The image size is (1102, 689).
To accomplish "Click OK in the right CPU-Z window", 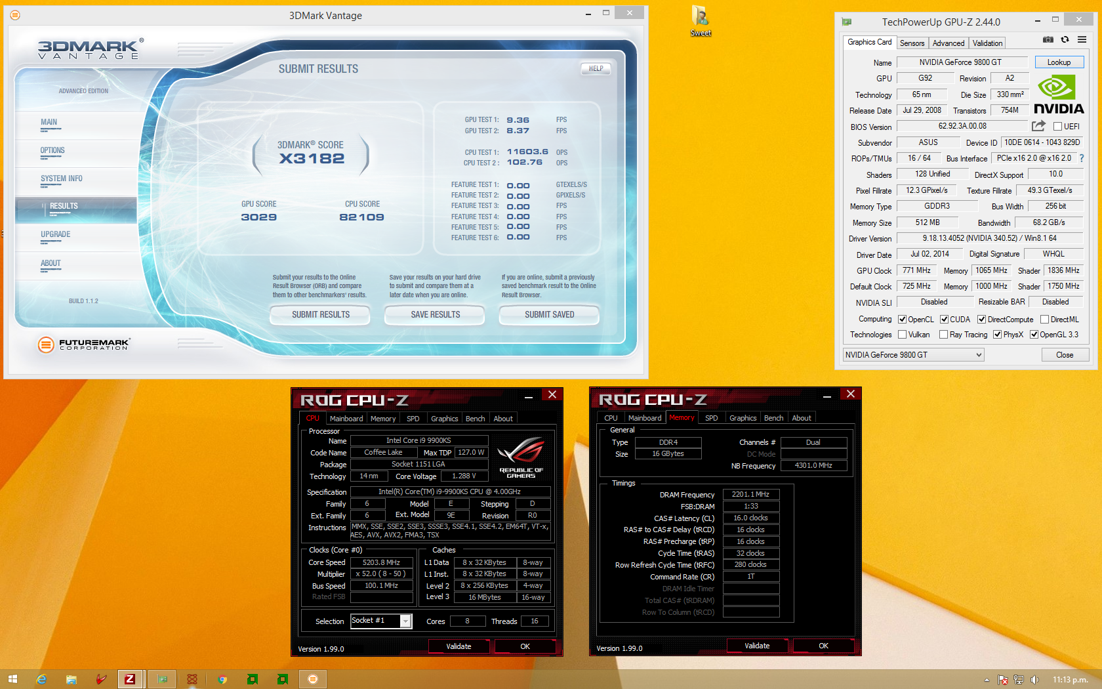I will (x=823, y=646).
